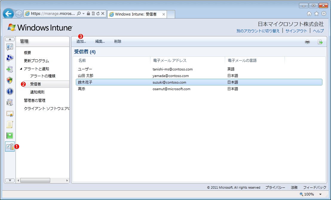Screen dimensions: 331x200
Task: Open the Computers workspace icon
Action: (10, 58)
